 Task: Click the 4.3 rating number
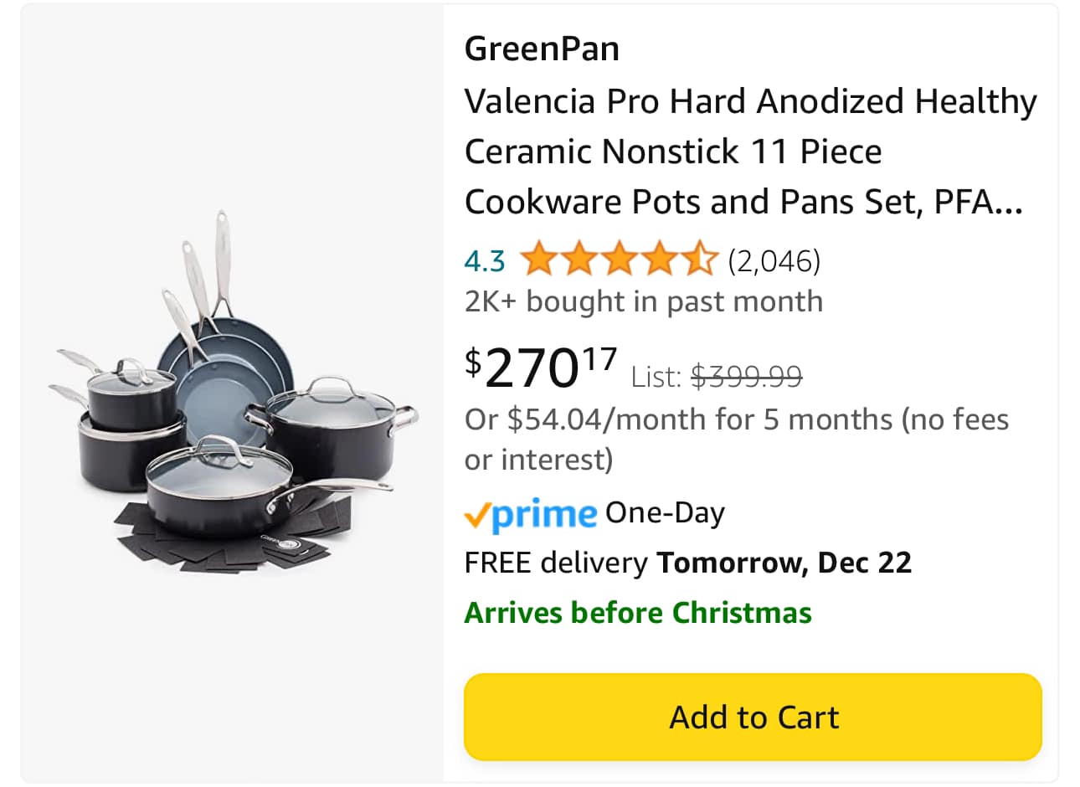point(485,261)
